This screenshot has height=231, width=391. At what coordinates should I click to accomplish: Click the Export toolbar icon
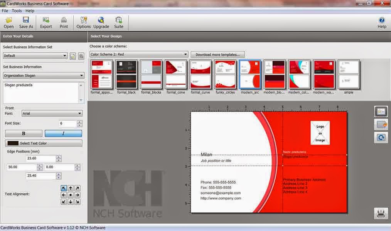(46, 23)
